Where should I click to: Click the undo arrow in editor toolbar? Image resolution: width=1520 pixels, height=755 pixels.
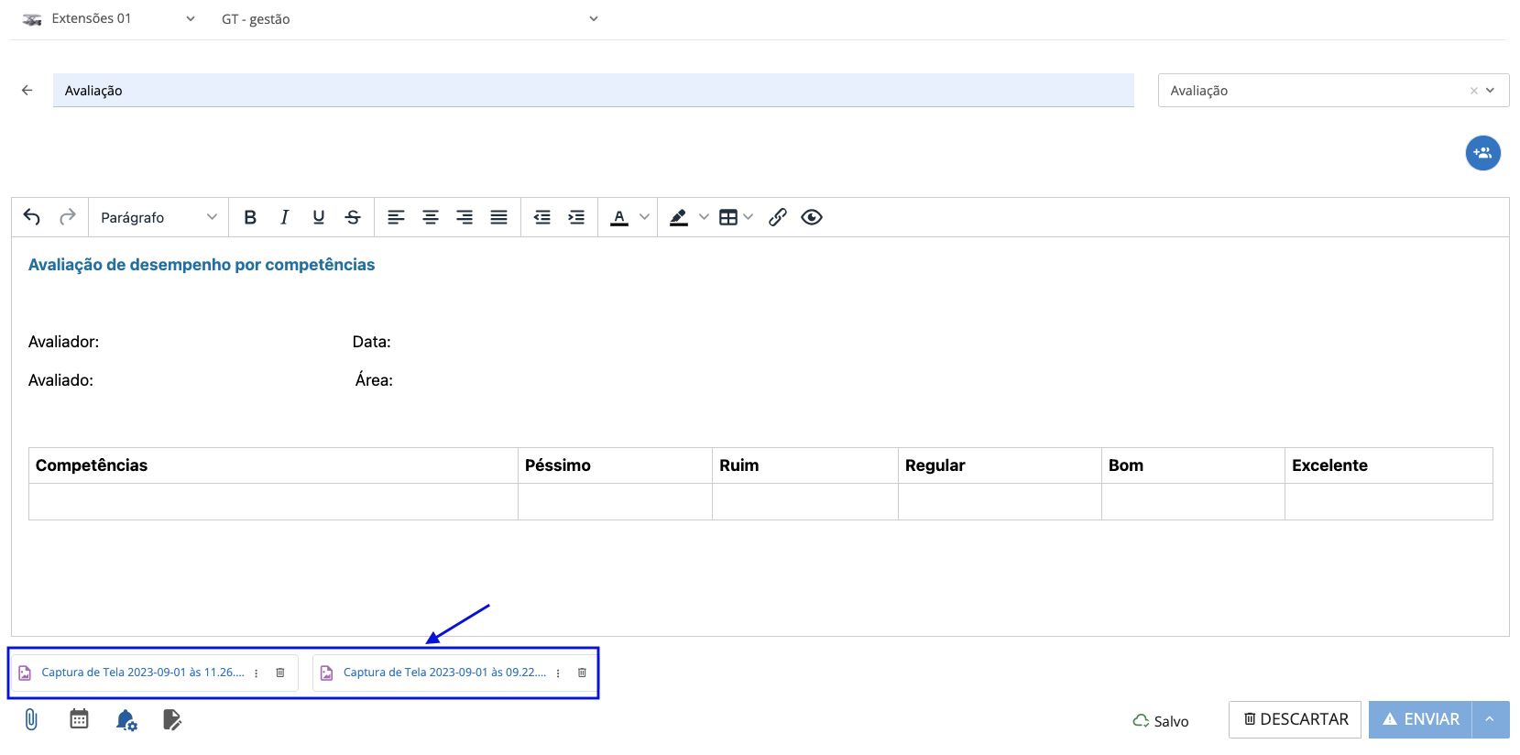(32, 217)
